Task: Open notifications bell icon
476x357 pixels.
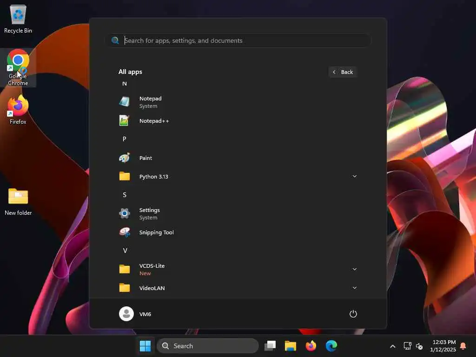Action: point(463,346)
